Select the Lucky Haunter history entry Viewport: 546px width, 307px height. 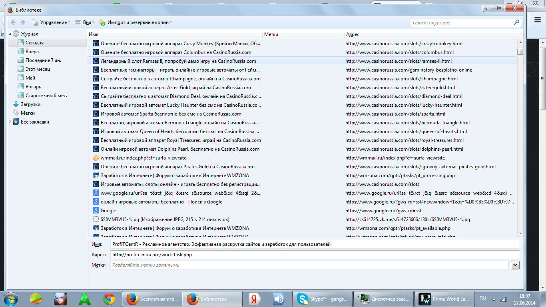tap(302, 105)
